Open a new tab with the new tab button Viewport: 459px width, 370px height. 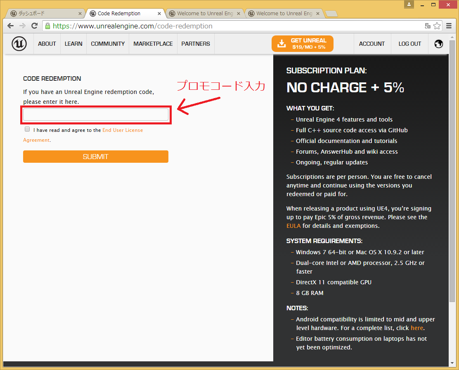331,14
